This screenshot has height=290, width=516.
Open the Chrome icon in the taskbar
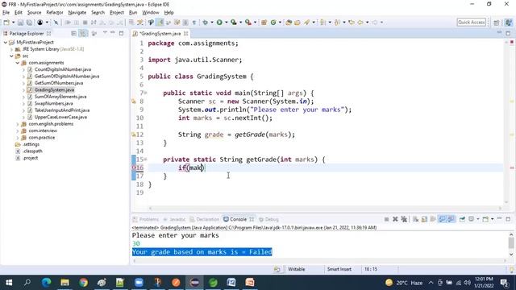click(83, 283)
